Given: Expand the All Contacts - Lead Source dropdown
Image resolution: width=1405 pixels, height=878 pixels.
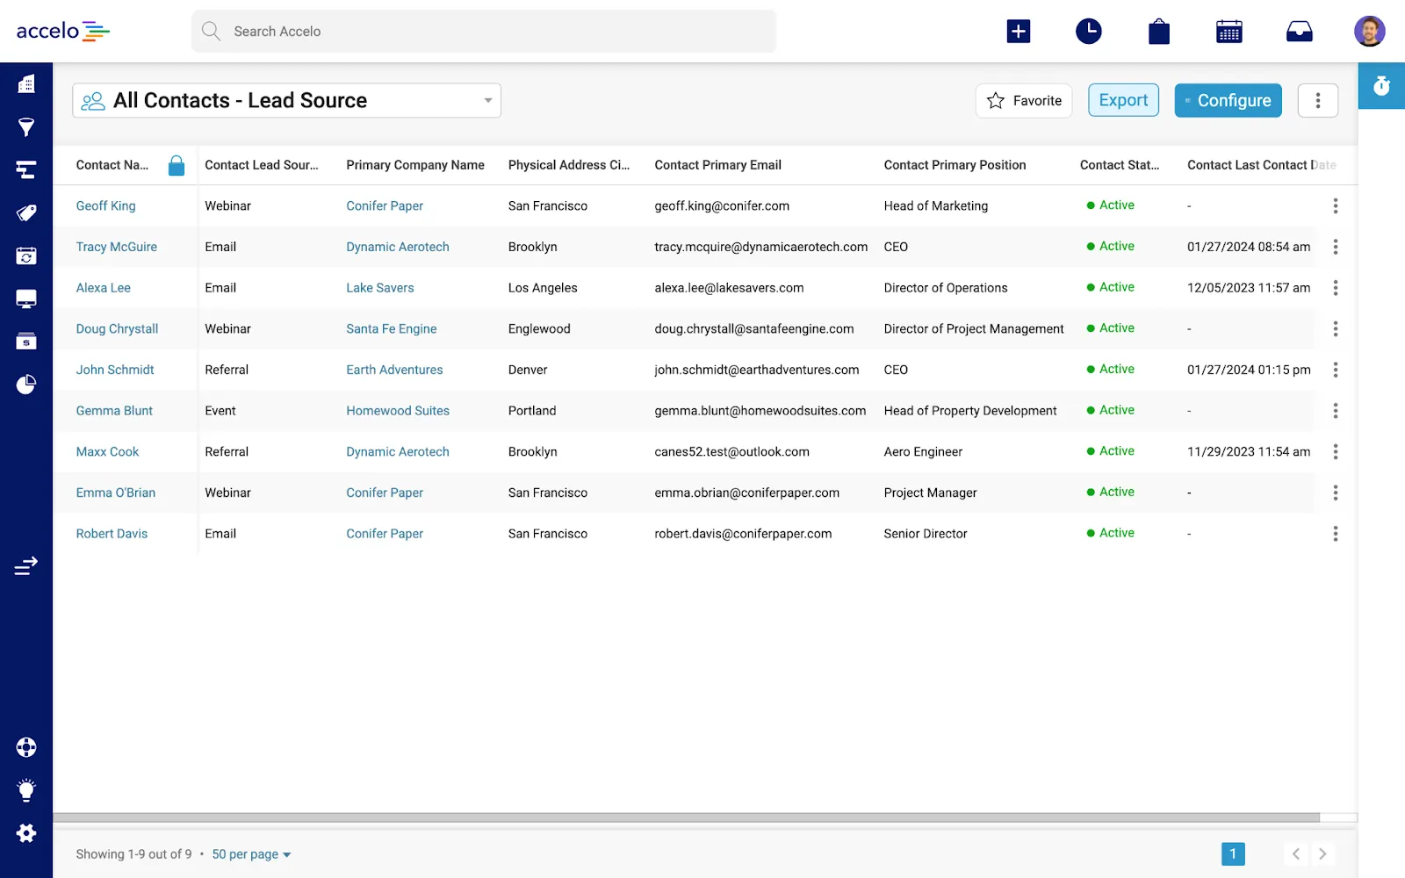Looking at the screenshot, I should (x=487, y=100).
